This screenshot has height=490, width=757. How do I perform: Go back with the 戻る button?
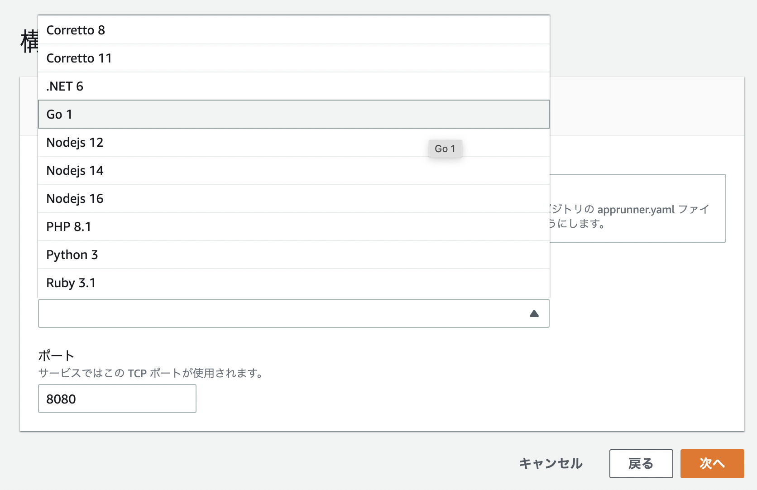[641, 463]
